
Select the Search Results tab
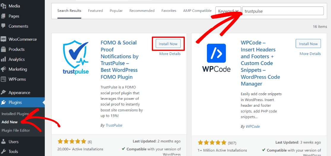coord(69,11)
